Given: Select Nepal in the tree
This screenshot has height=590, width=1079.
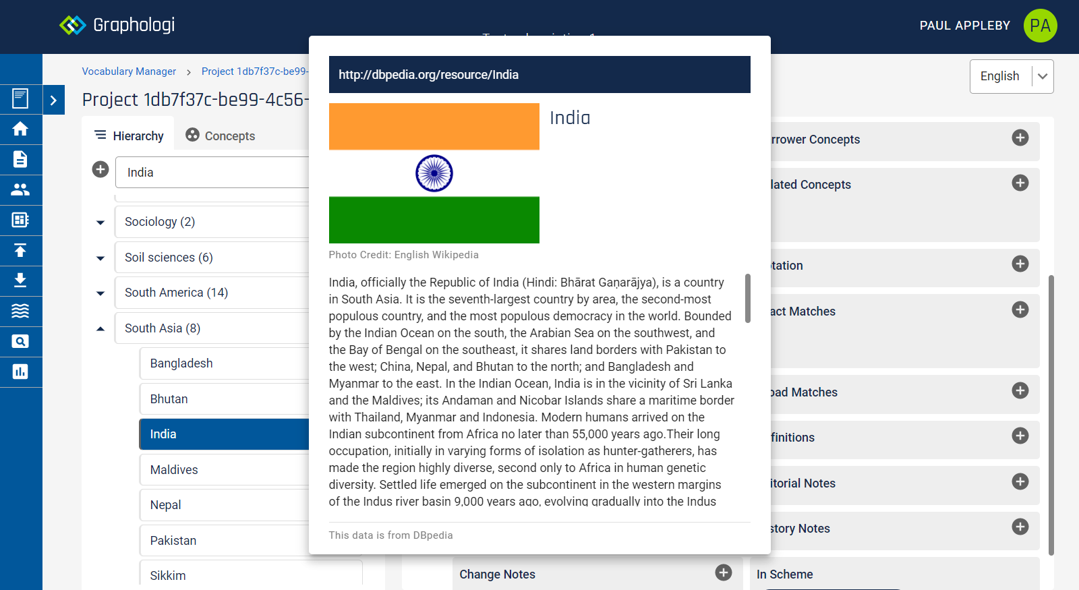Looking at the screenshot, I should pos(224,505).
